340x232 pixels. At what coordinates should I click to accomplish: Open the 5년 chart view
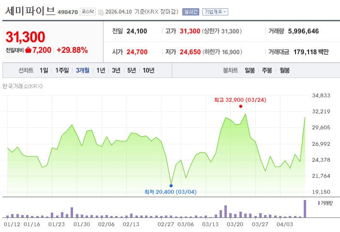tap(132, 70)
